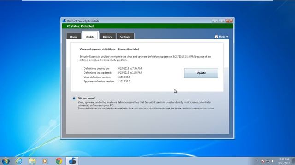
Task: Click 'Spyware definition version:' label
Action: pyautogui.click(x=99, y=82)
